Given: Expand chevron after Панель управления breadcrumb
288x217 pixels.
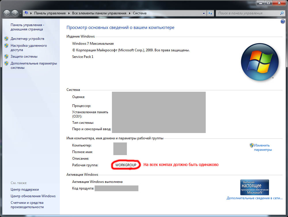Looking at the screenshot, I should pyautogui.click(x=69, y=13).
